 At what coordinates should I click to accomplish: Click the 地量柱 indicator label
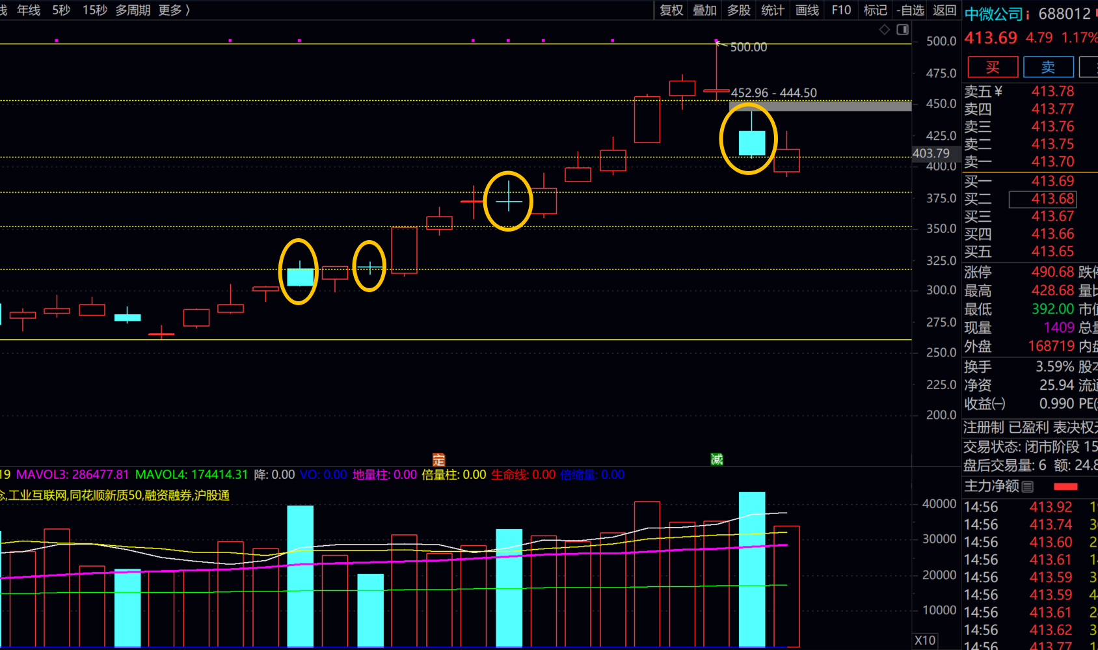click(x=384, y=475)
